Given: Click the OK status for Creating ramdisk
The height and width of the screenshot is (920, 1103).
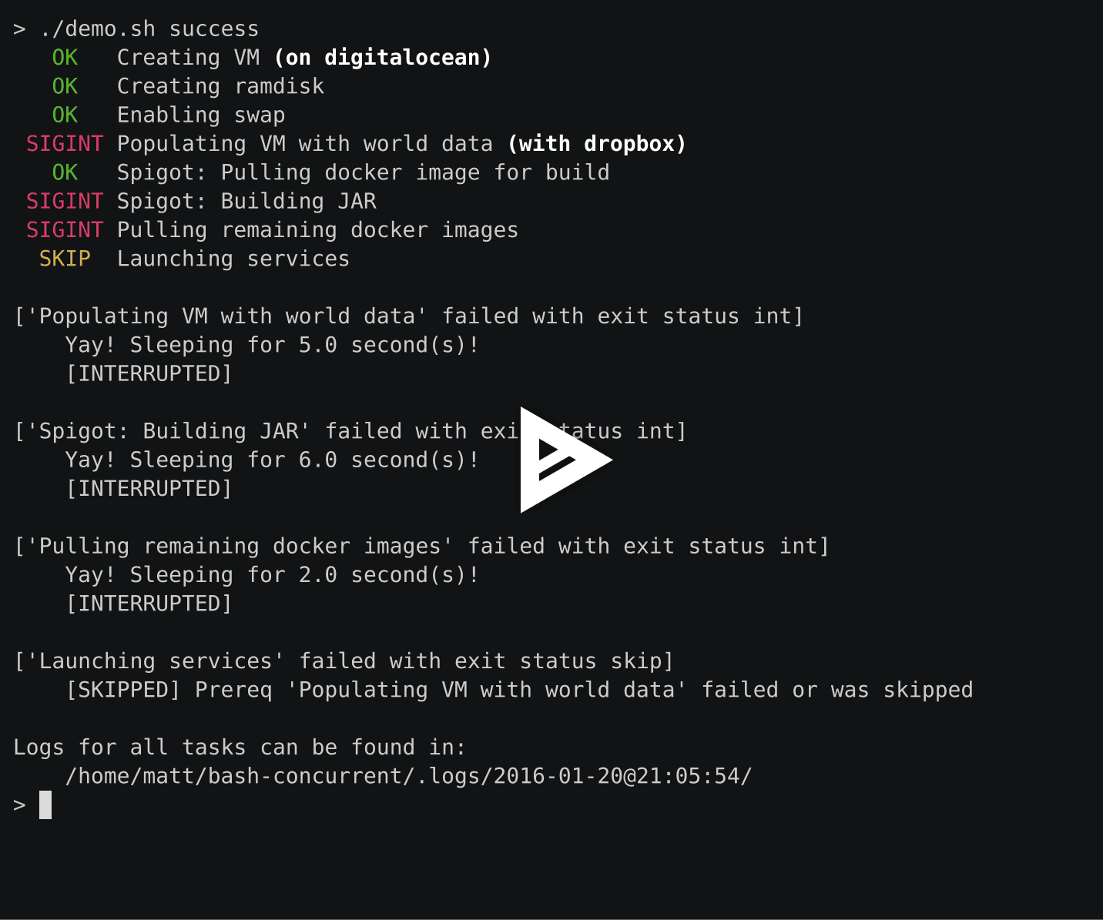Looking at the screenshot, I should pos(65,86).
